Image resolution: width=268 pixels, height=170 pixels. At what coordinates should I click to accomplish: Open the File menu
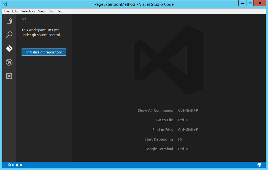6,11
